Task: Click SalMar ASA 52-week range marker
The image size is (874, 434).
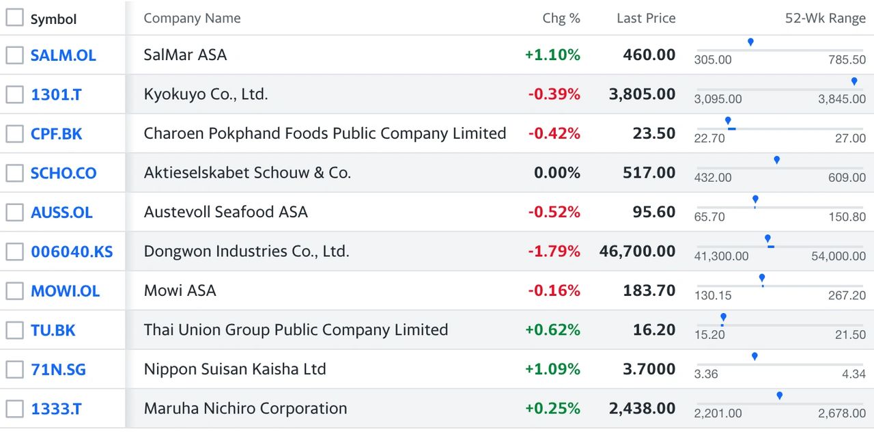Action: pos(750,42)
